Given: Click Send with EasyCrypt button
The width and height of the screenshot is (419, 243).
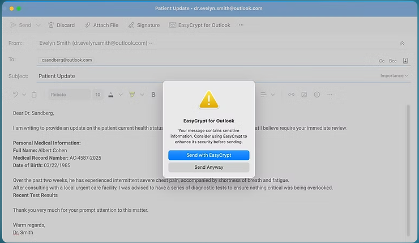Looking at the screenshot, I should pos(209,155).
